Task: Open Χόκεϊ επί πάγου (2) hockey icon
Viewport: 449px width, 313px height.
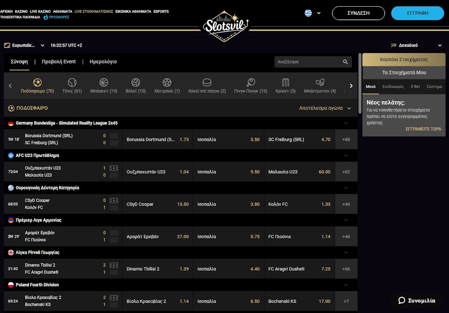Action: click(x=207, y=83)
